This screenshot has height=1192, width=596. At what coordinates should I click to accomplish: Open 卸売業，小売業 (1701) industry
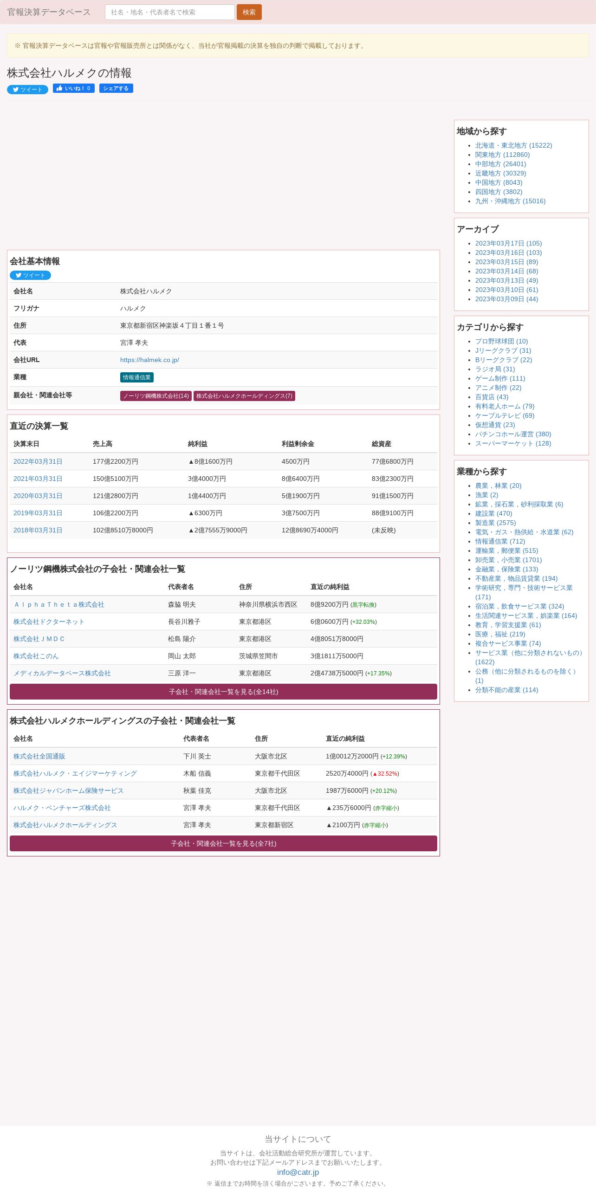coord(508,560)
